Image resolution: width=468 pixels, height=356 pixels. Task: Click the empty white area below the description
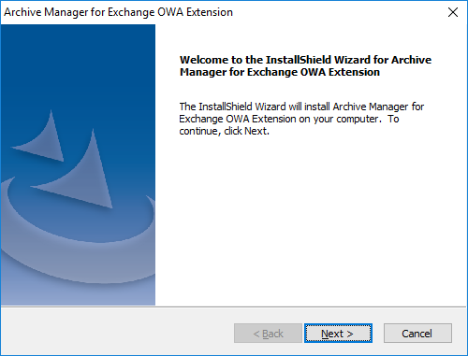311,218
